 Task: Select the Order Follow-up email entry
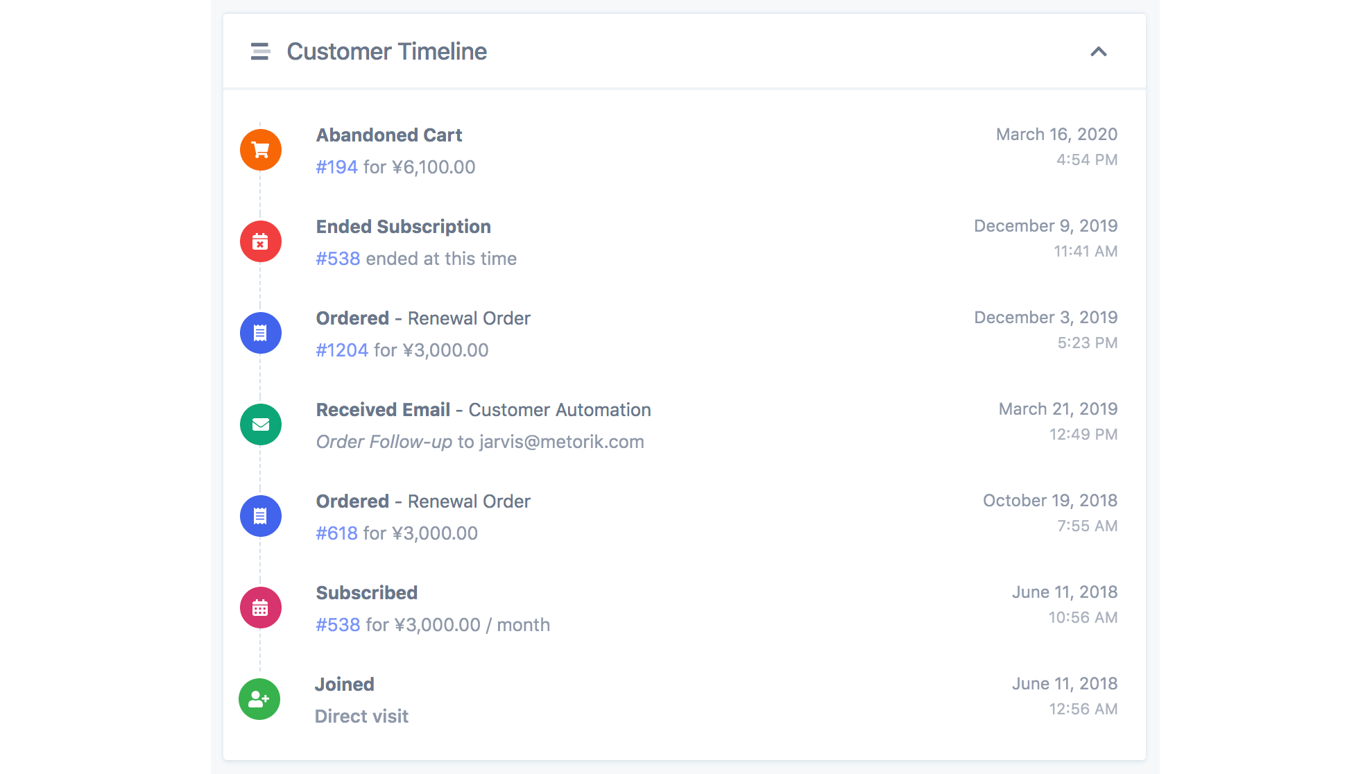point(385,442)
